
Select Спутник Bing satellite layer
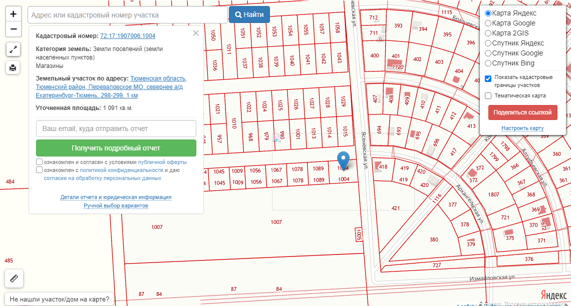coord(488,63)
